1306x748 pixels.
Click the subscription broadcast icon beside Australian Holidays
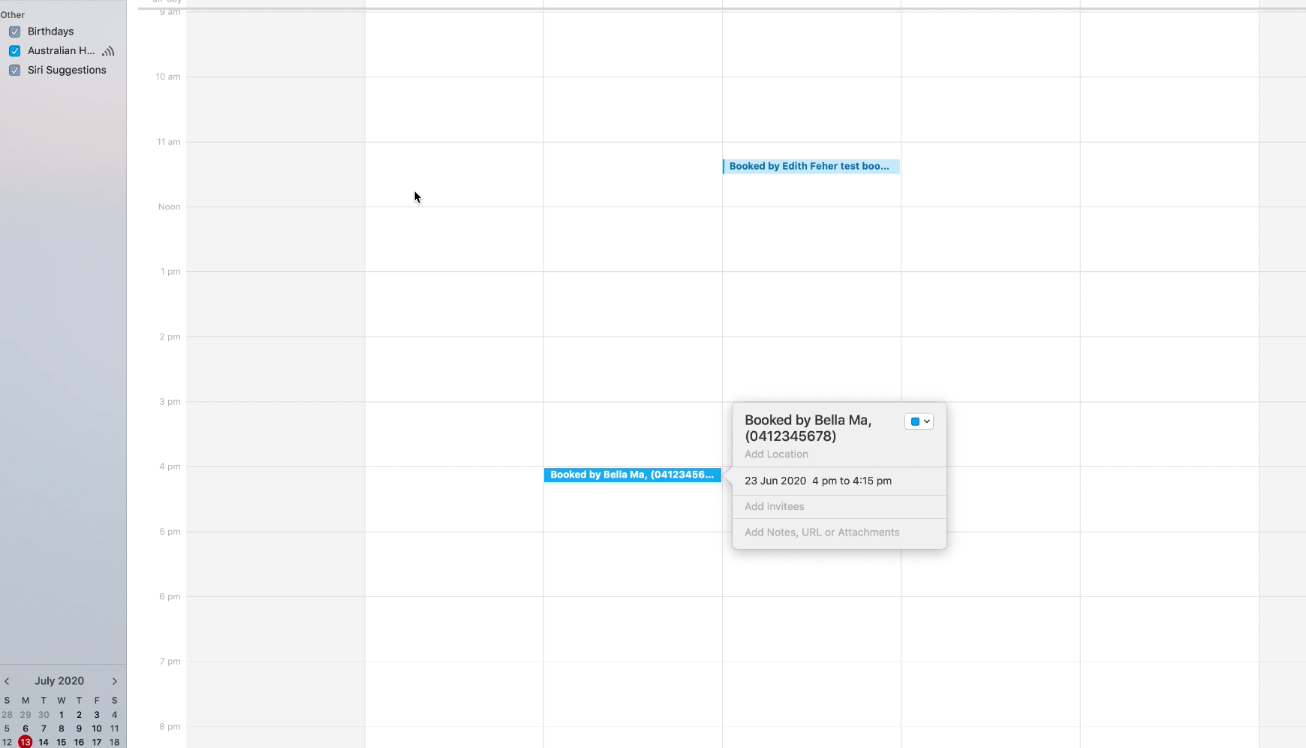tap(109, 51)
